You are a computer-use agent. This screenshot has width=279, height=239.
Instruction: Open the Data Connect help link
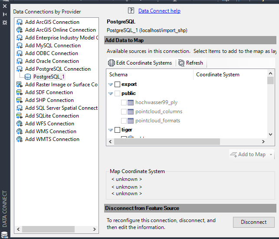tap(159, 11)
